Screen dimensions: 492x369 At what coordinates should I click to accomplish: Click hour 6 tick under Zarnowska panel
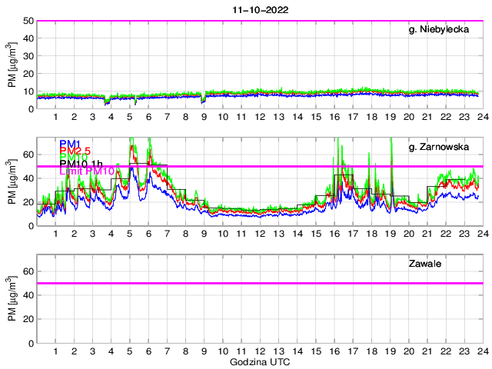(148, 234)
